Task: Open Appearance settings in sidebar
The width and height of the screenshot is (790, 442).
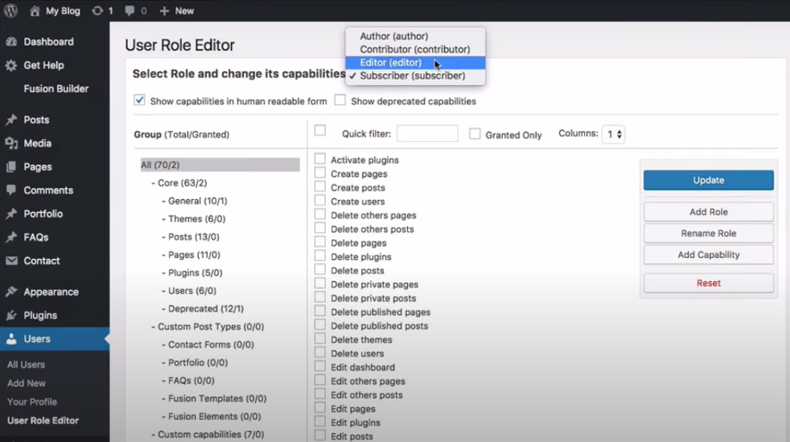Action: click(51, 292)
